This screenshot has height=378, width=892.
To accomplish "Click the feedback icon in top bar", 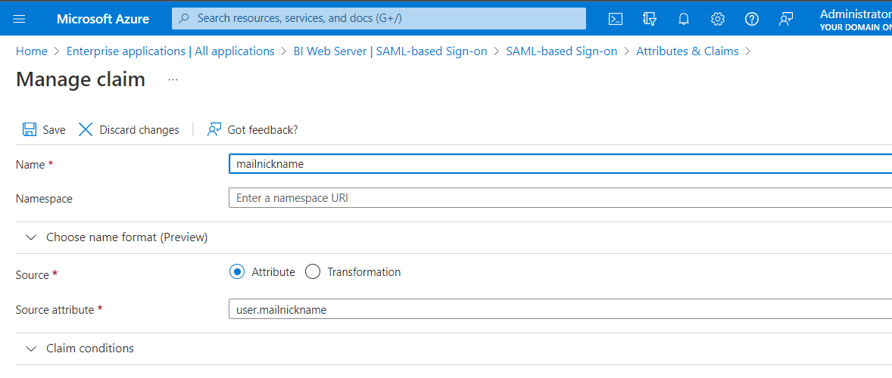I will coord(786,19).
